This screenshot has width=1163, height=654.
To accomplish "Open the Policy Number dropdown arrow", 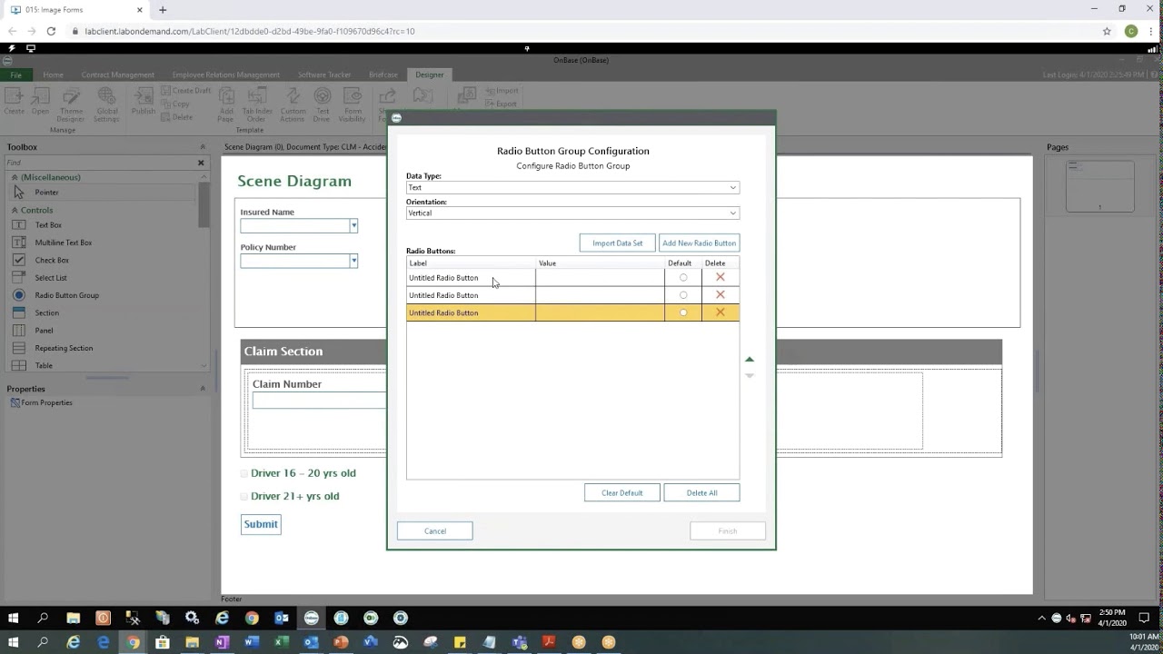I will point(353,261).
